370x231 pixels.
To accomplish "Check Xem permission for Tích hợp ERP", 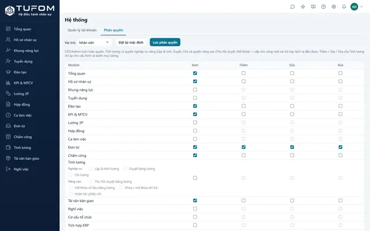I will pos(195,225).
